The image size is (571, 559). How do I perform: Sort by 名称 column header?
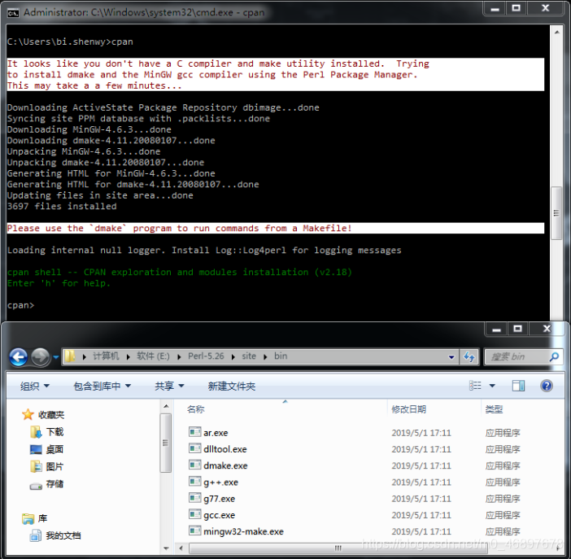coord(195,409)
